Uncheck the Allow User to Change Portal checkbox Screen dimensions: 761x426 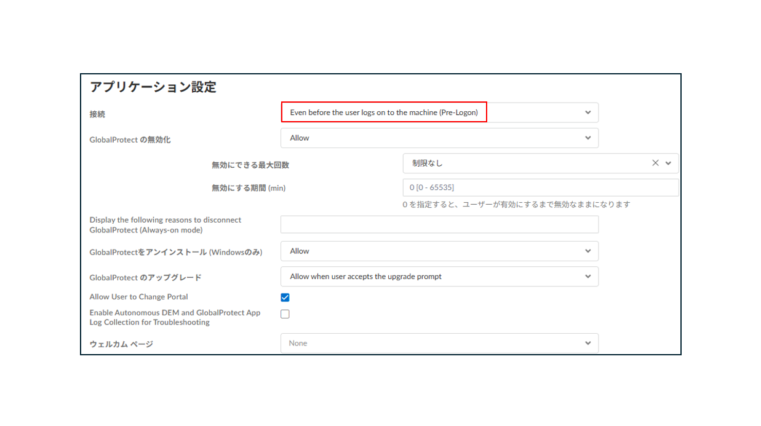point(285,298)
